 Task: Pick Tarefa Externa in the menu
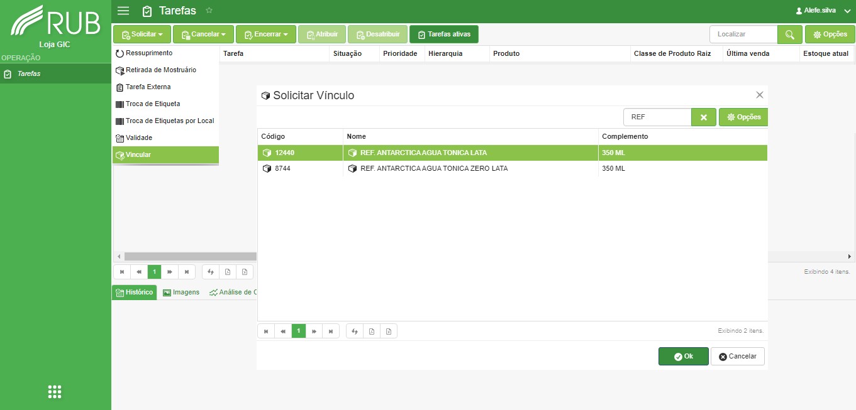pyautogui.click(x=165, y=87)
